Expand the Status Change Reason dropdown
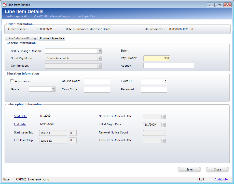234x184 pixels. 100,51
